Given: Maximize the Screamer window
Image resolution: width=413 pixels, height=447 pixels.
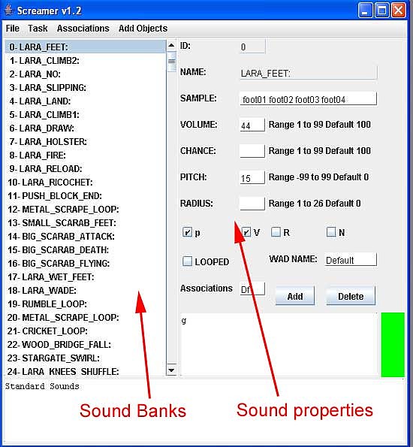Looking at the screenshot, I should (x=381, y=11).
